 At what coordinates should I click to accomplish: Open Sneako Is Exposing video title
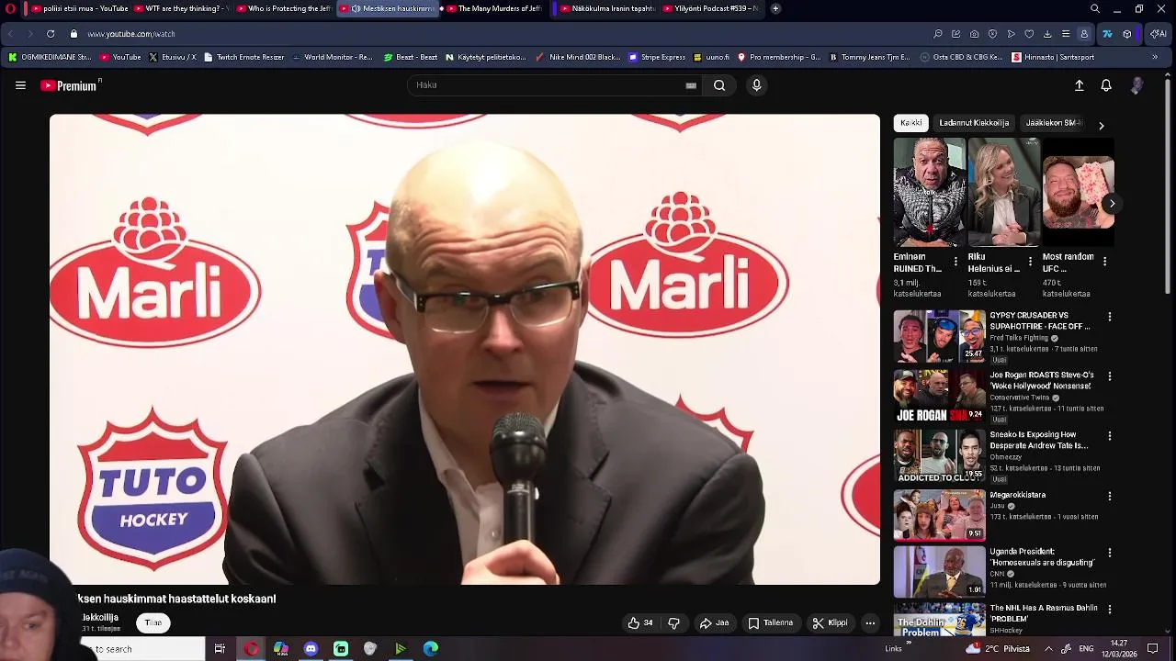(x=1038, y=440)
